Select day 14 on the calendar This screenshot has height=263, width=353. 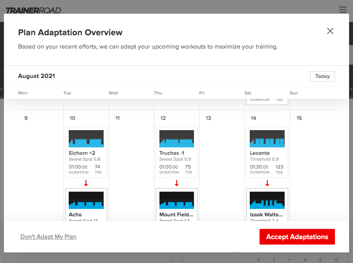pos(254,118)
